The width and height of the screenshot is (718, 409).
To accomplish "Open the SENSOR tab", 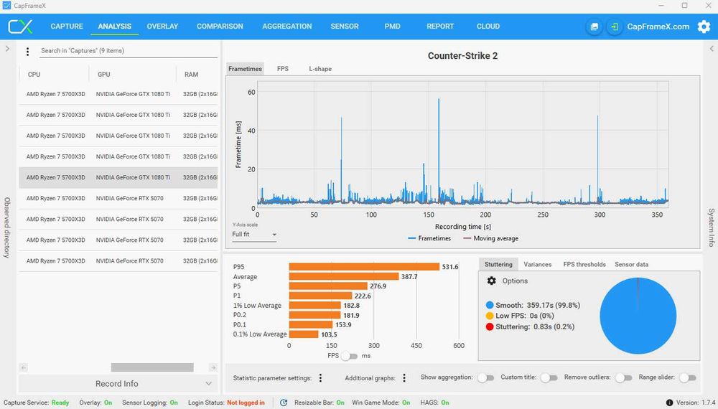I will (345, 27).
